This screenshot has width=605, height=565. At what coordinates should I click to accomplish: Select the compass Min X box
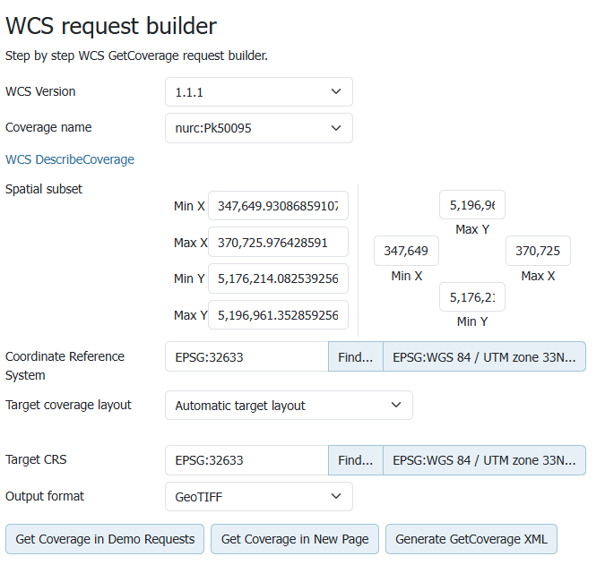click(406, 251)
